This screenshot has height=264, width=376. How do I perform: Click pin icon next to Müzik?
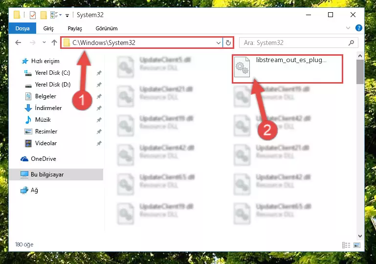click(99, 120)
